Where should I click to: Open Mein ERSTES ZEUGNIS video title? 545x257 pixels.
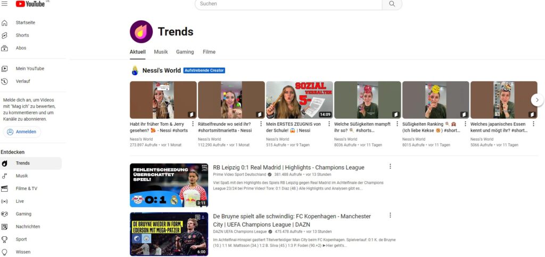tap(293, 127)
